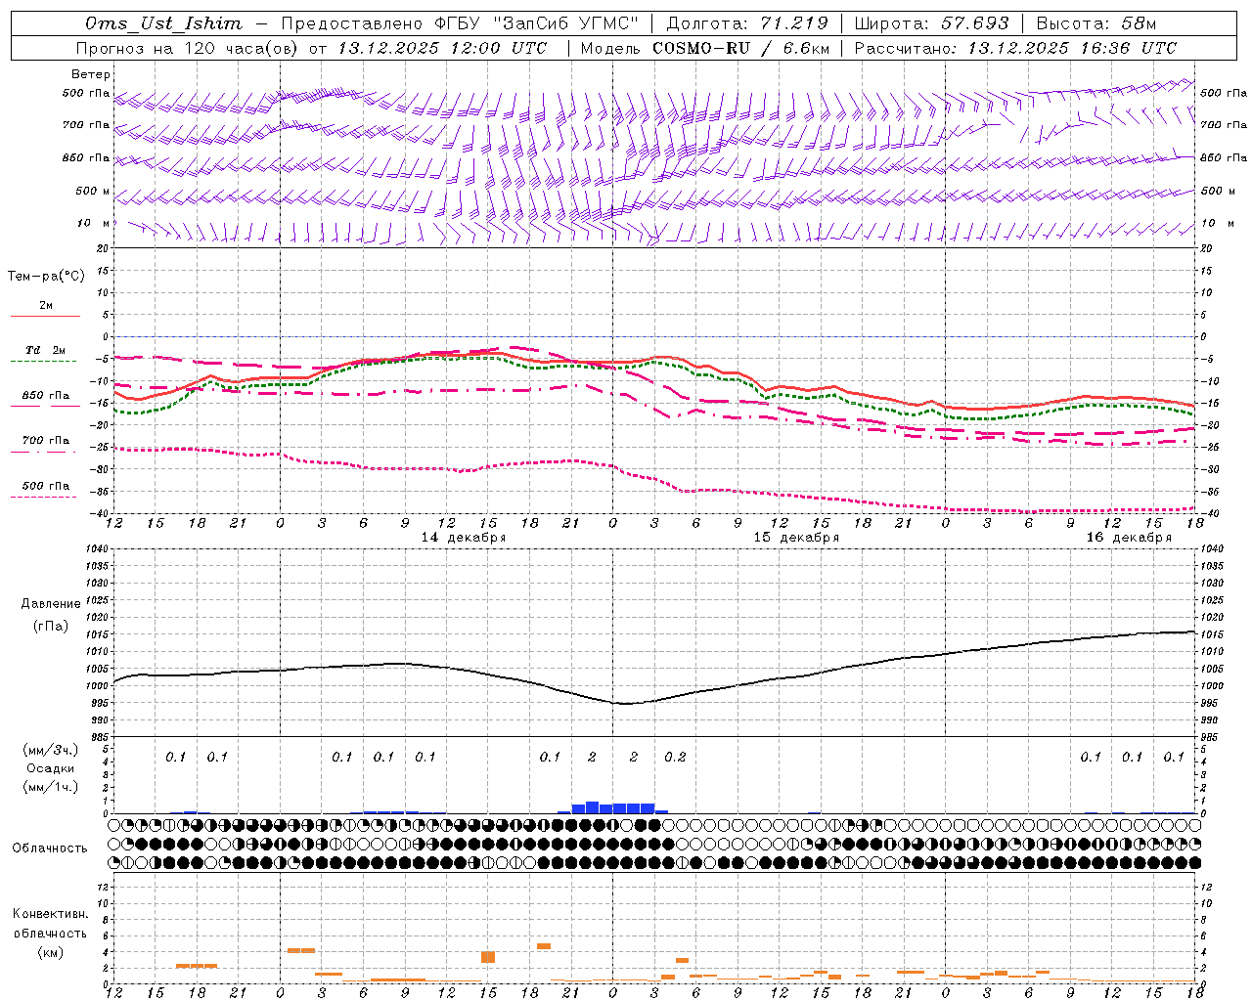Click the dashed line sample under Td 2м legend
Screen dimensions: 1252x1001
tap(44, 361)
